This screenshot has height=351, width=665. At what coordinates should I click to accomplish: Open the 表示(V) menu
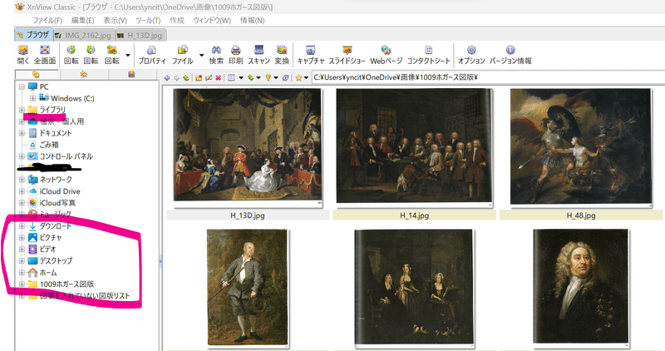tap(115, 20)
